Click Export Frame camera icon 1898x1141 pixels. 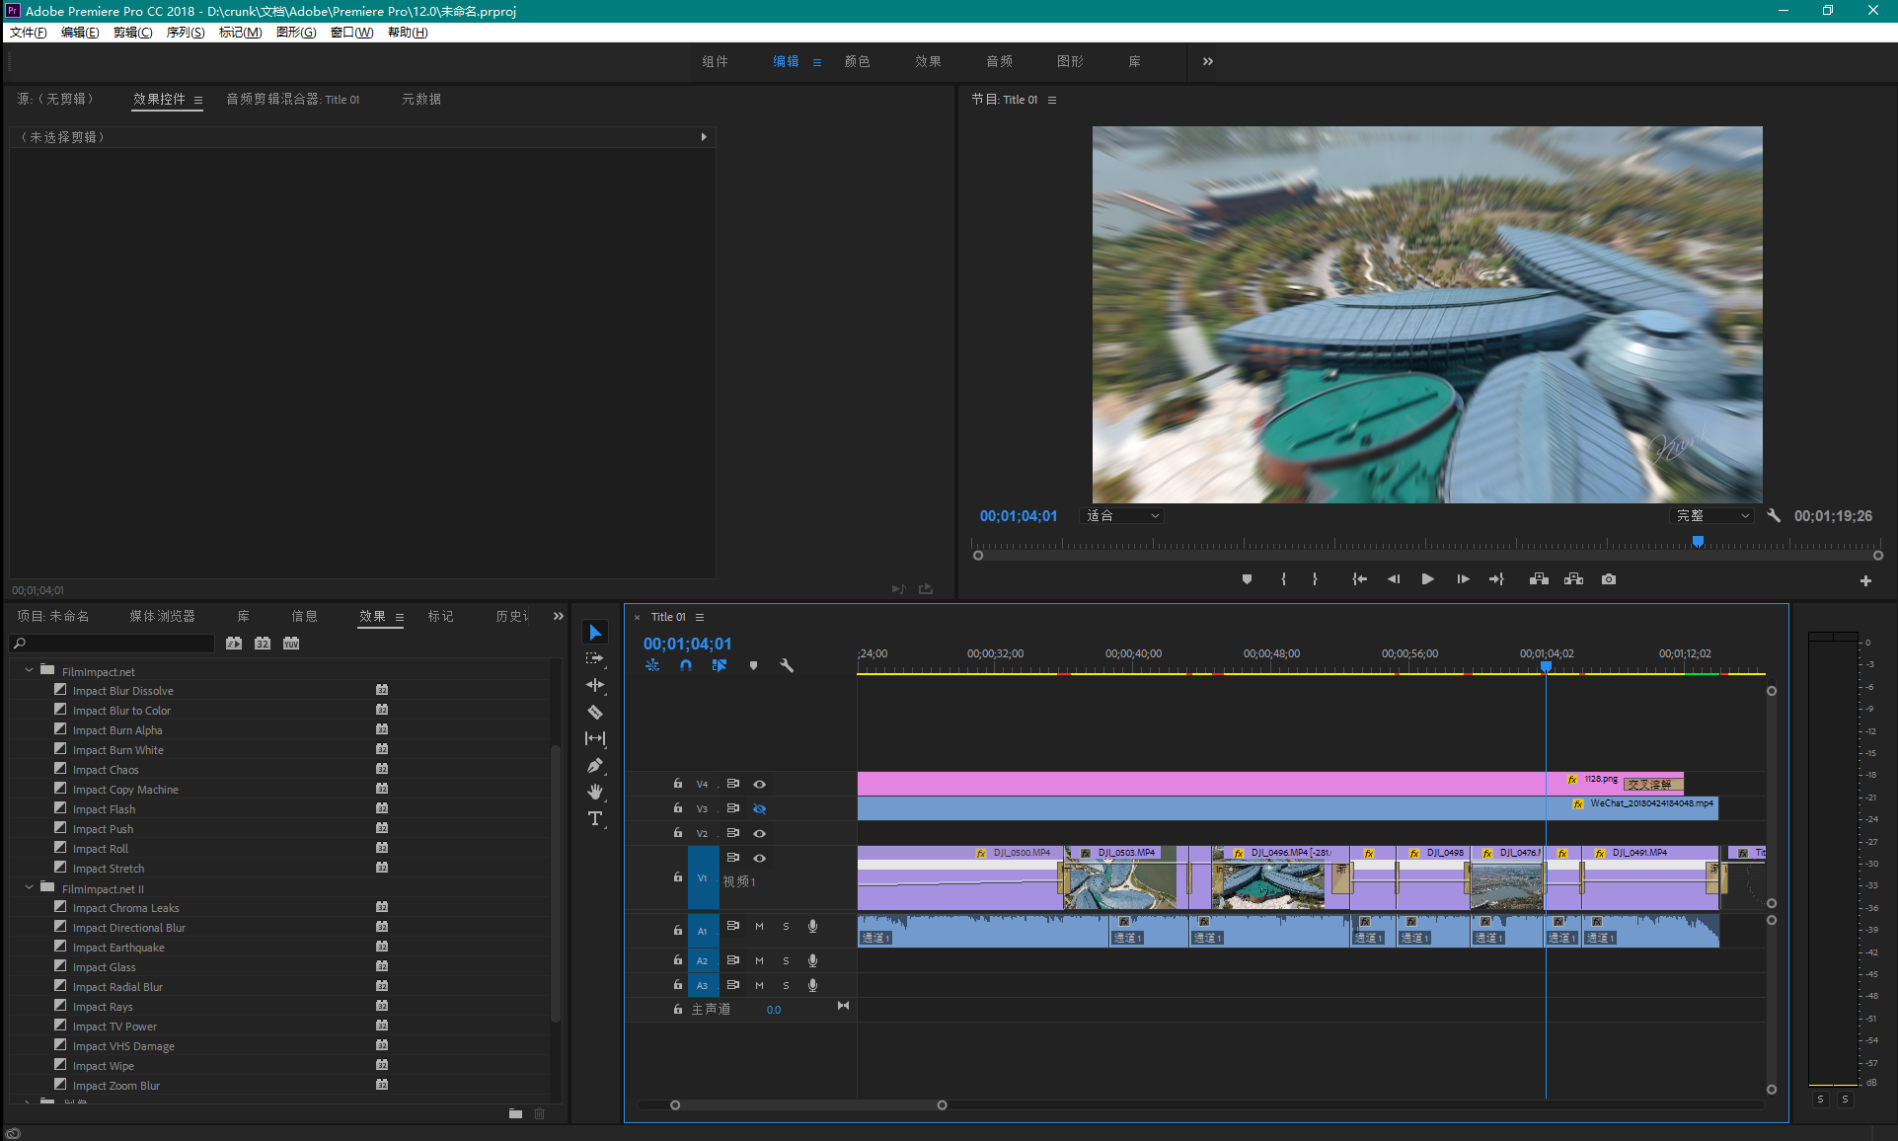(x=1609, y=579)
